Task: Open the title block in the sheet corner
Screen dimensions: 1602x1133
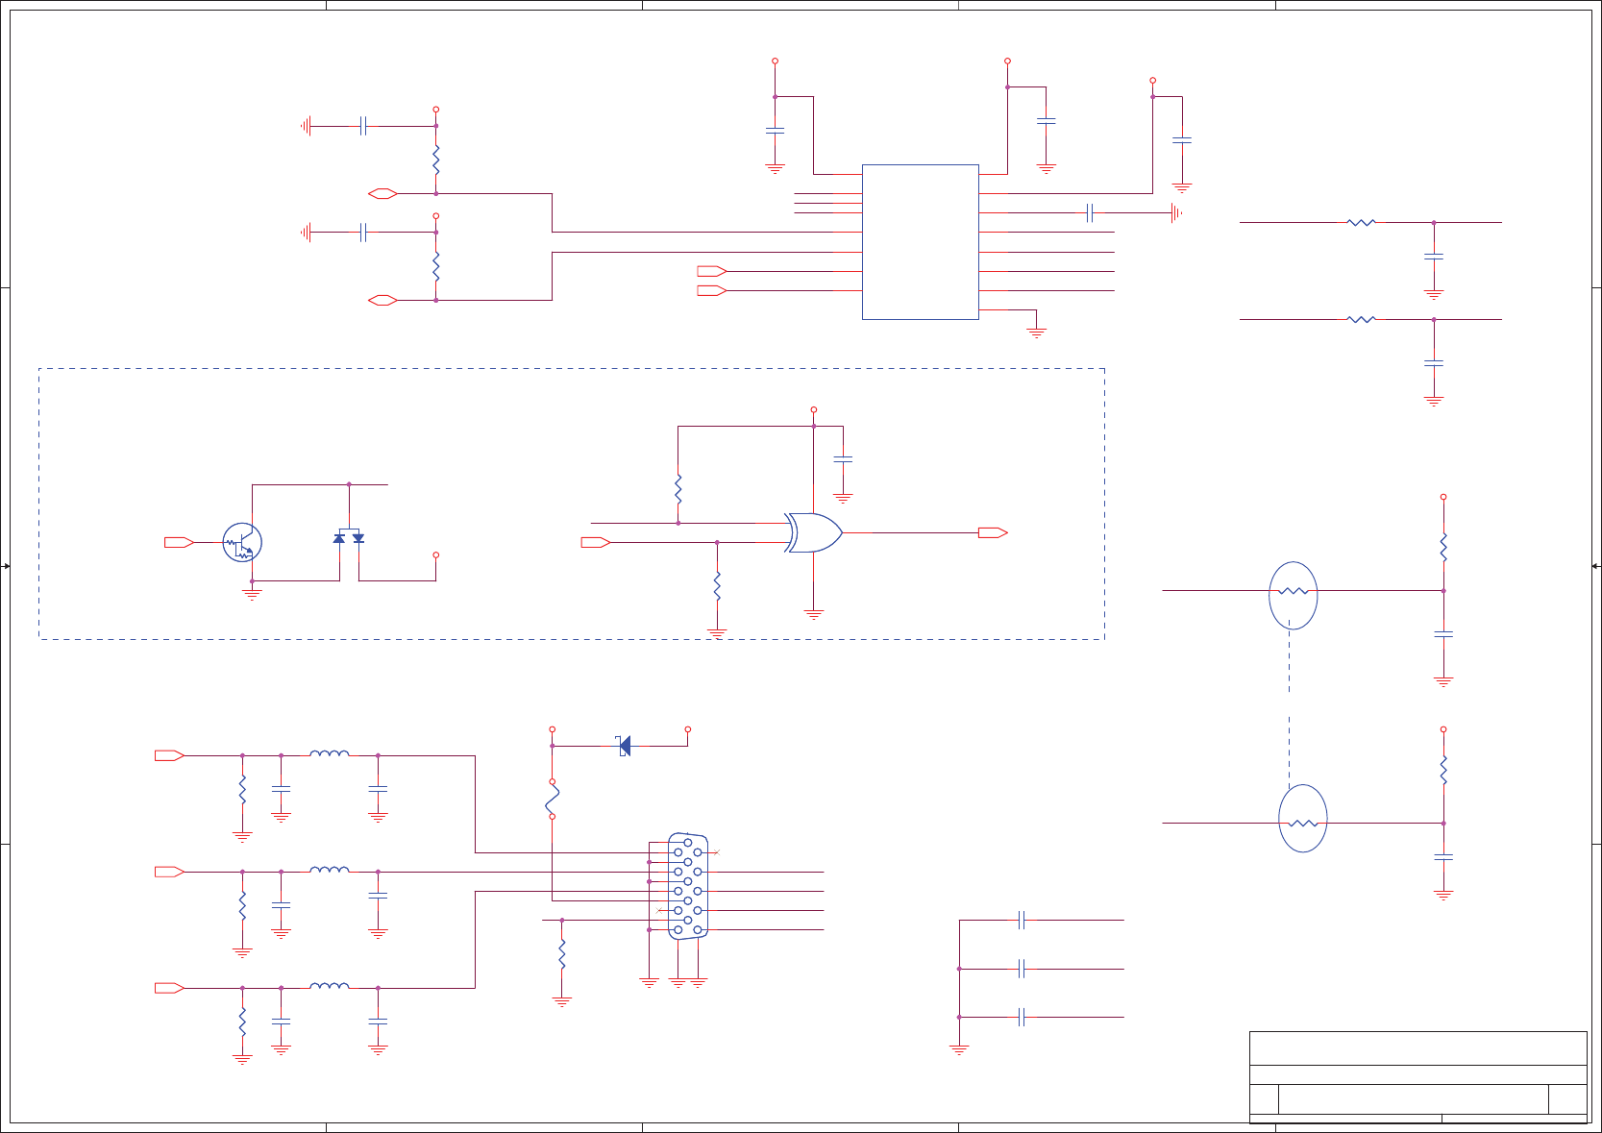Action: point(1418,1077)
